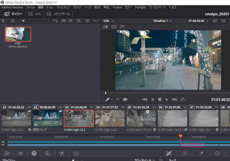The width and height of the screenshot is (230, 161).
Task: Click the clip 03 H.264 High L5.2 label
Action: (x=75, y=130)
